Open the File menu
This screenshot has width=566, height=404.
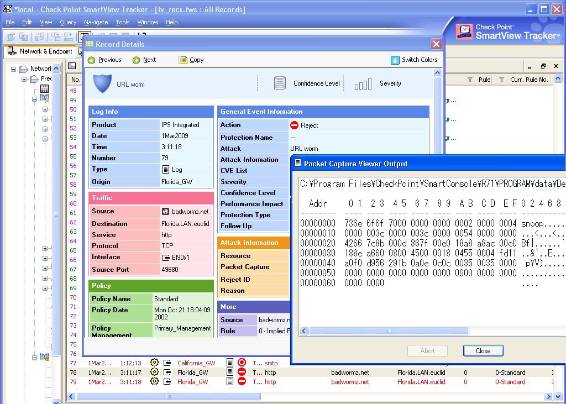click(x=10, y=23)
